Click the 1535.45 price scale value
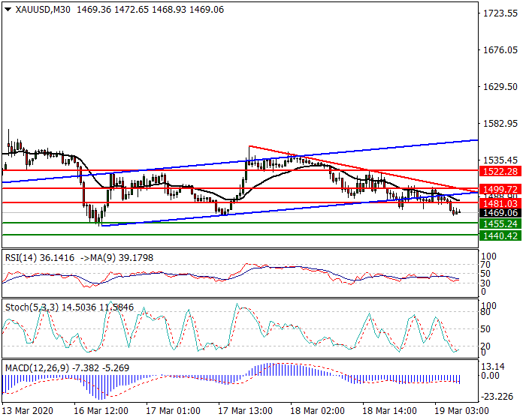Image resolution: width=526 pixels, height=420 pixels. [x=500, y=160]
